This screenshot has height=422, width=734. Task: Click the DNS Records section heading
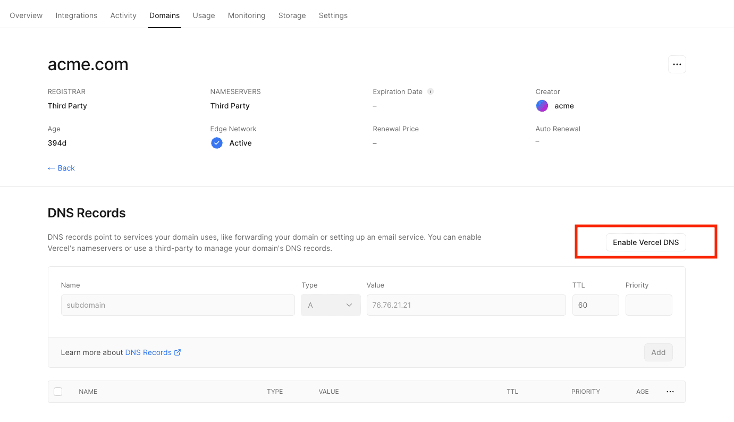87,213
